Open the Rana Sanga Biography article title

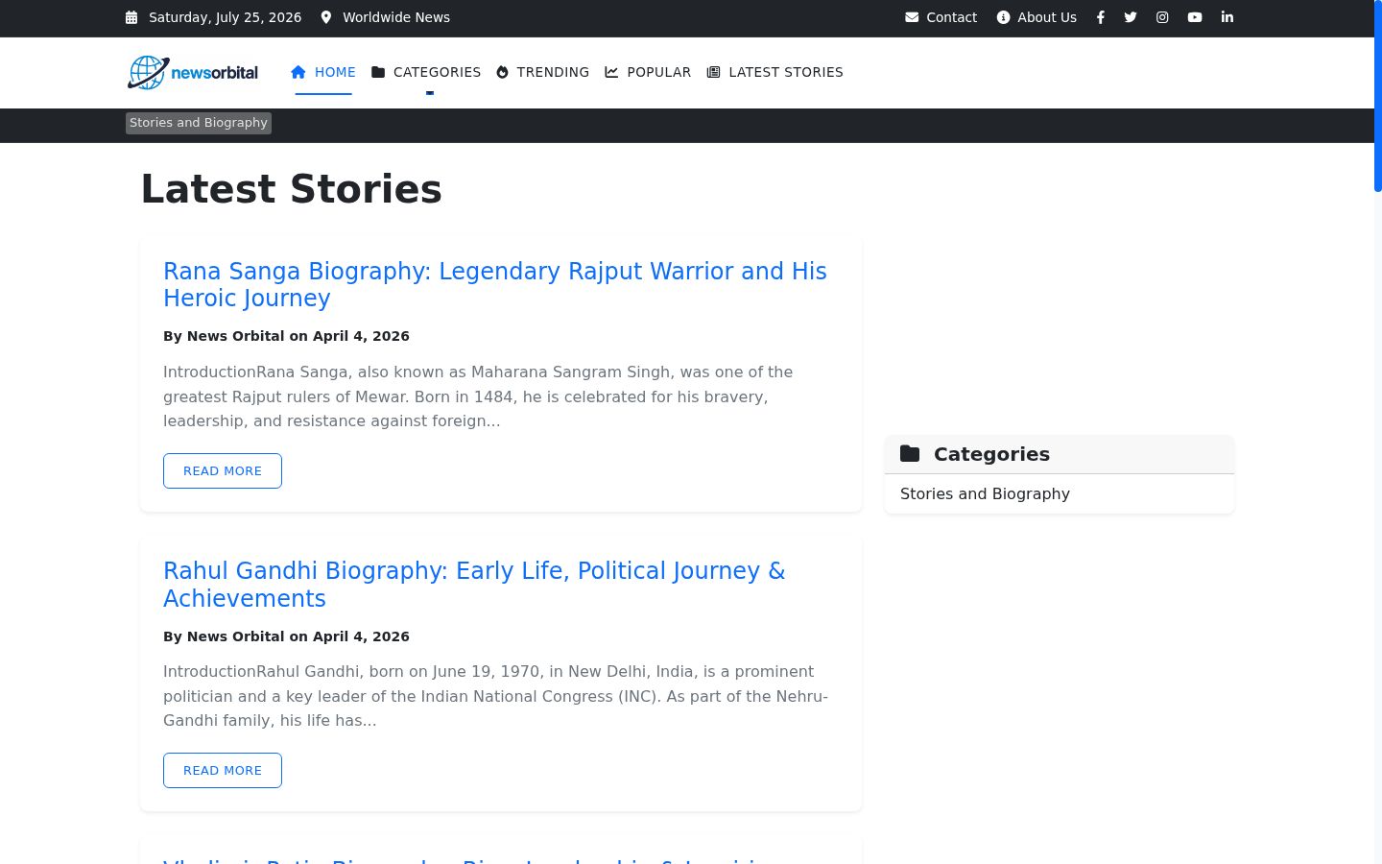click(495, 284)
